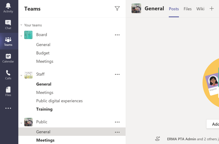Show more apps in left rail

coord(8,108)
